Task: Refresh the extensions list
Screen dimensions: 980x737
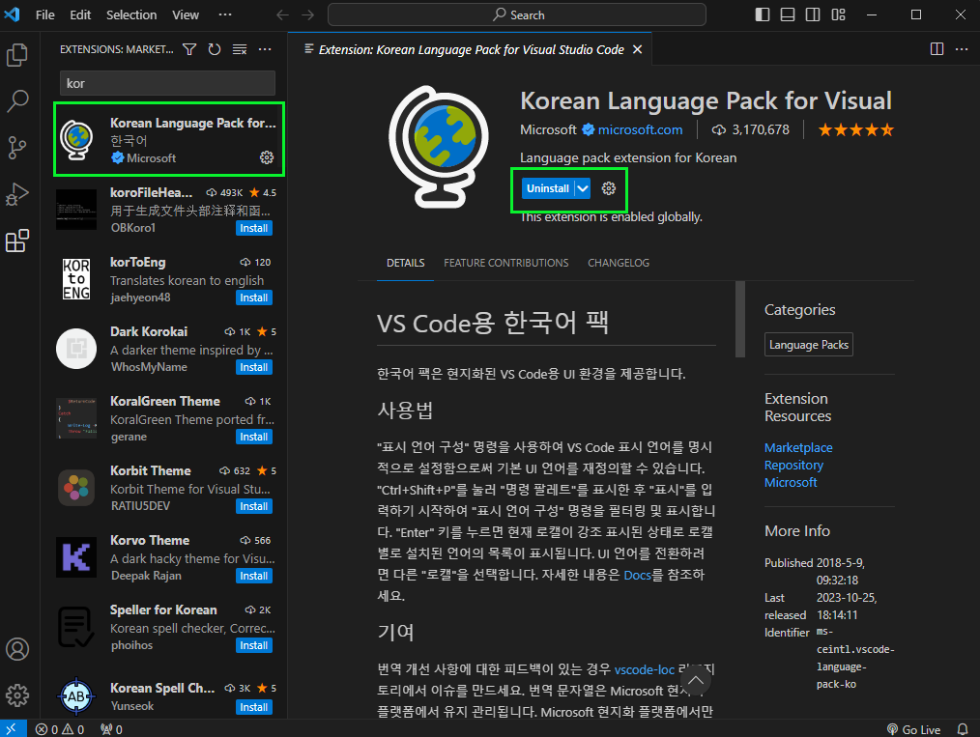Action: click(215, 49)
